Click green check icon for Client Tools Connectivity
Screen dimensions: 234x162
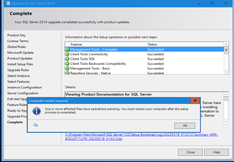click(67, 54)
